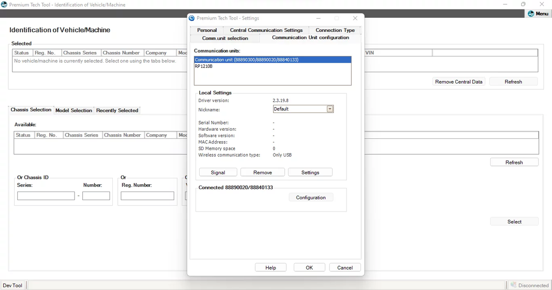Click the Dev Tool button in the status bar

pyautogui.click(x=13, y=285)
